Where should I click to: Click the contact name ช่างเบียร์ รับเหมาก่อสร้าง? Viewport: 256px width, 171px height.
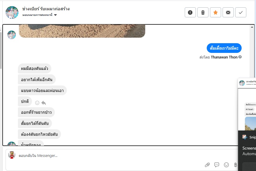pos(46,9)
